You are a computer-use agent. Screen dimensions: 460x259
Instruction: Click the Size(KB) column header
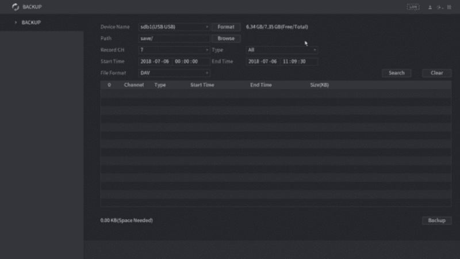point(319,85)
